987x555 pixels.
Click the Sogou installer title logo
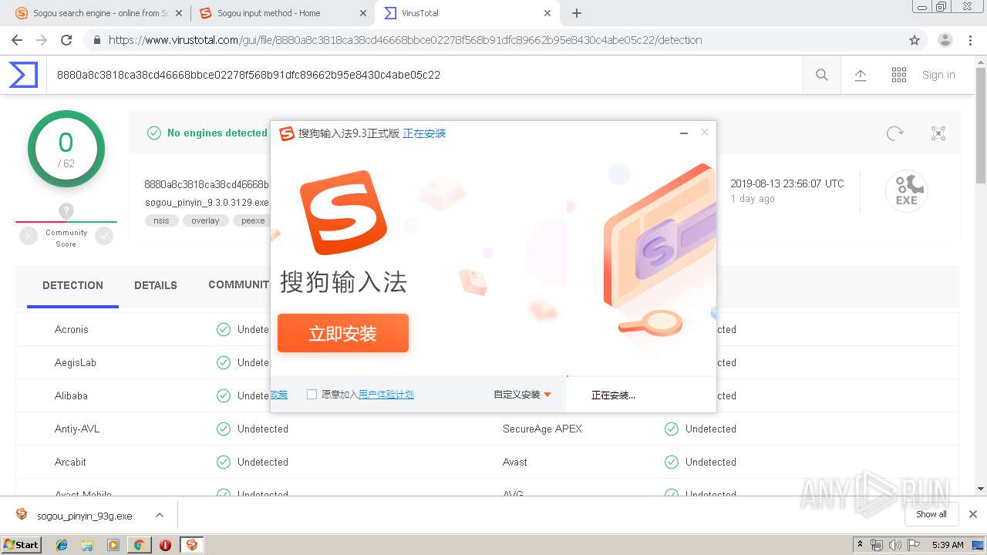(x=287, y=133)
